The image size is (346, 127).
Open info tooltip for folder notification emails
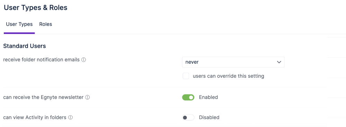(x=84, y=60)
